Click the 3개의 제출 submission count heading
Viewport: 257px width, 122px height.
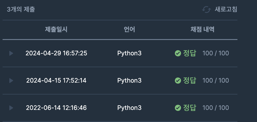tap(21, 10)
